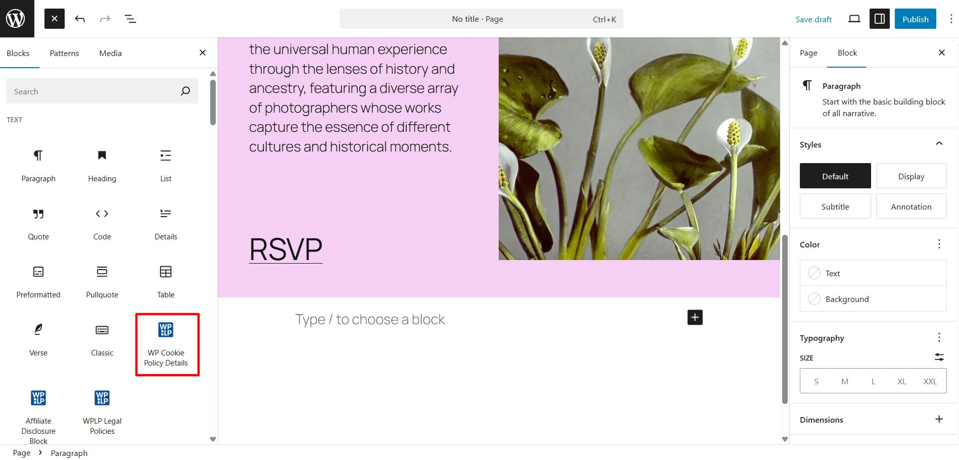Choose XL font size

901,382
